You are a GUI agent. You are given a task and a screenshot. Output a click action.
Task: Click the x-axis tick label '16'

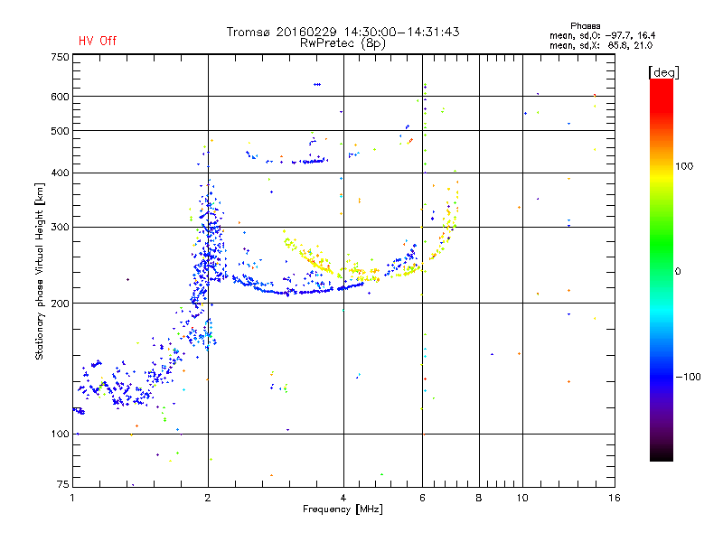click(x=615, y=498)
